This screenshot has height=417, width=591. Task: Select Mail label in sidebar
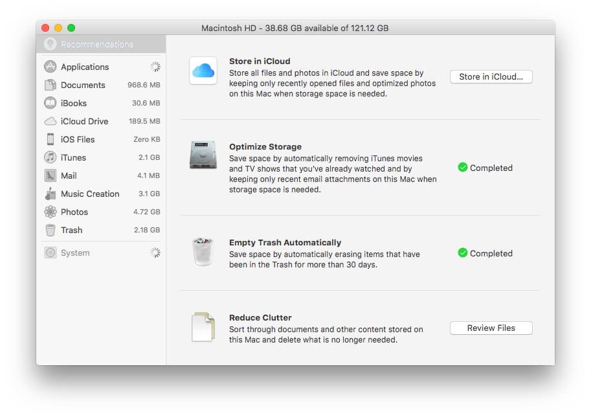click(x=69, y=175)
